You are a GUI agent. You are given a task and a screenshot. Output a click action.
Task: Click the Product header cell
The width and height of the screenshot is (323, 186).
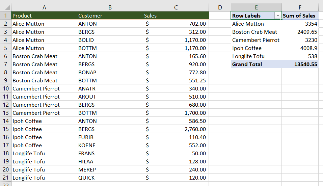pyautogui.click(x=44, y=16)
